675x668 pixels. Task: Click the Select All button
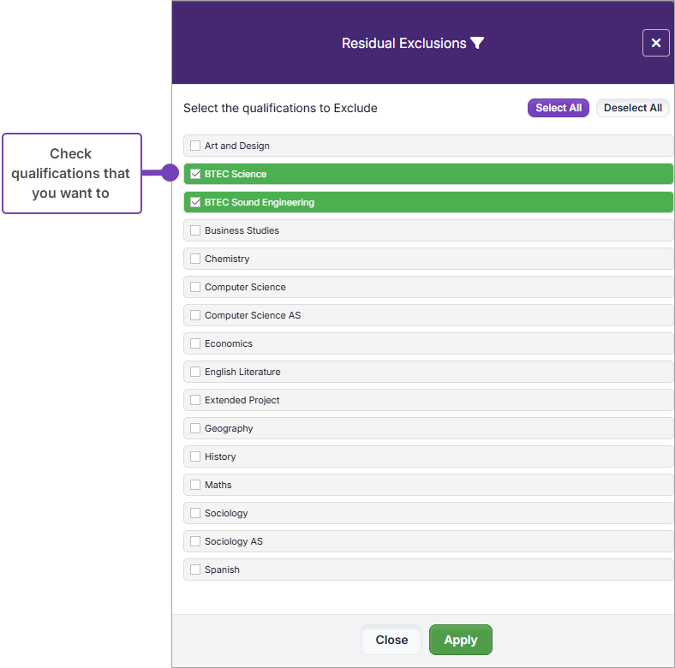coord(559,108)
